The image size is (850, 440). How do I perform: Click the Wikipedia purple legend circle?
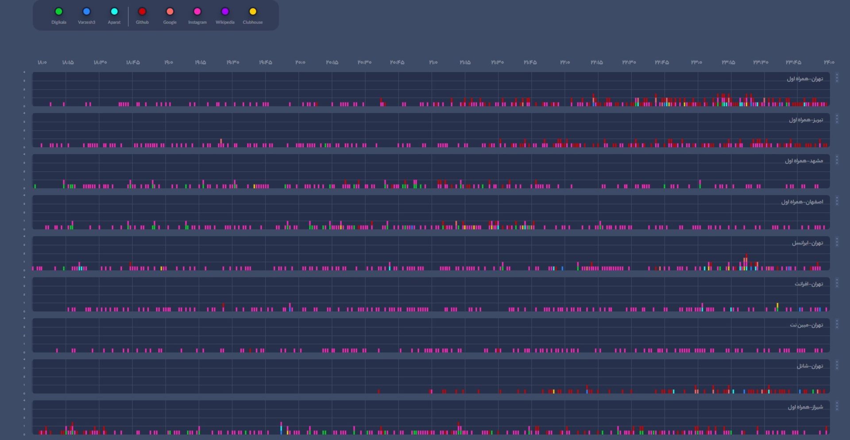coord(225,12)
